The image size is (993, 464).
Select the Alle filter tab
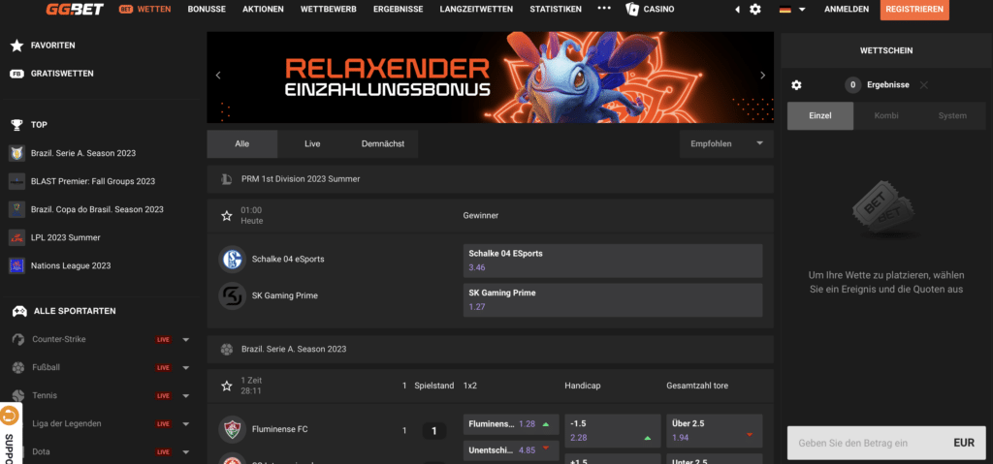tap(241, 143)
